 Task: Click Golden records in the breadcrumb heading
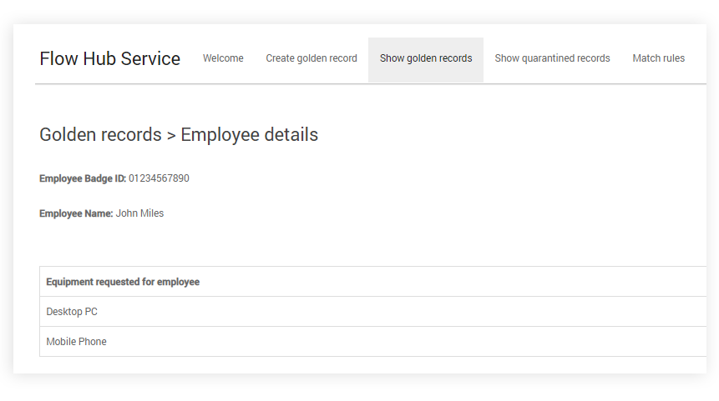click(x=100, y=135)
